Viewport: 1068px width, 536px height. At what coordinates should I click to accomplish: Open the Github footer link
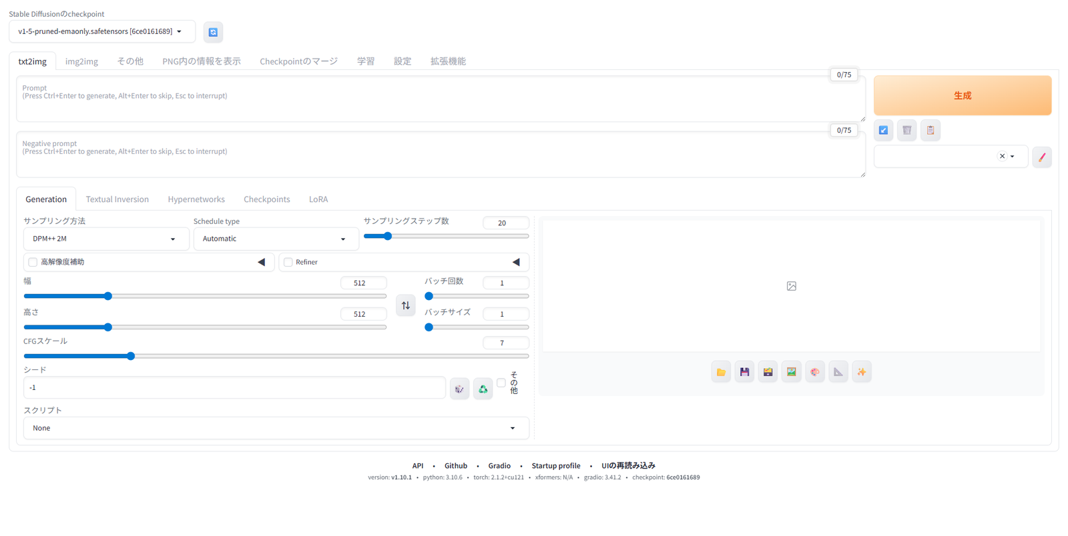[456, 466]
